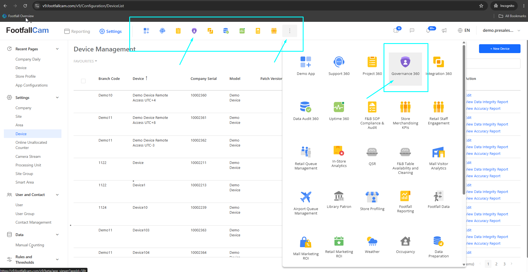
Task: Collapse the Data sidebar section
Action: point(57,235)
